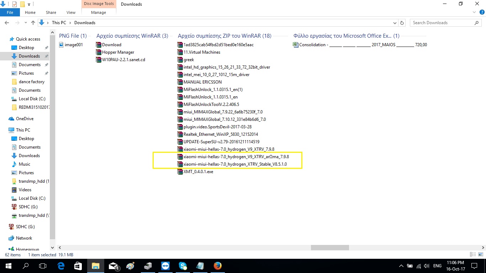
Task: Expand the ribbon with the chevron
Action: click(x=474, y=12)
